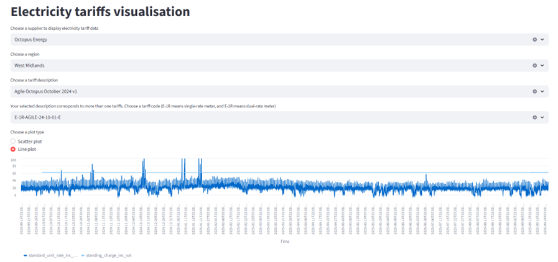This screenshot has height=262, width=558.
Task: Select the Scatter plot radio button
Action: (13, 142)
